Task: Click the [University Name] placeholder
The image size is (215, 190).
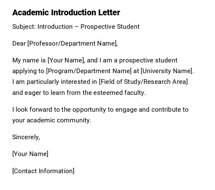Action: (167, 71)
